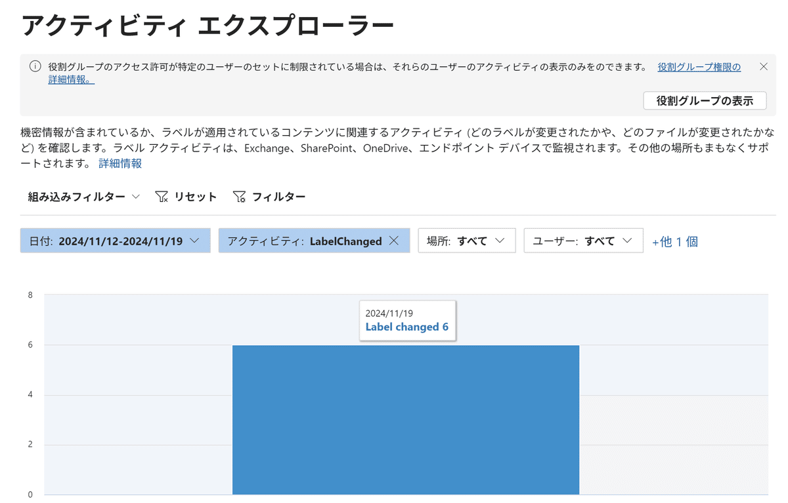The width and height of the screenshot is (788, 503).
Task: Open the フィルター settings button
Action: coord(269,196)
